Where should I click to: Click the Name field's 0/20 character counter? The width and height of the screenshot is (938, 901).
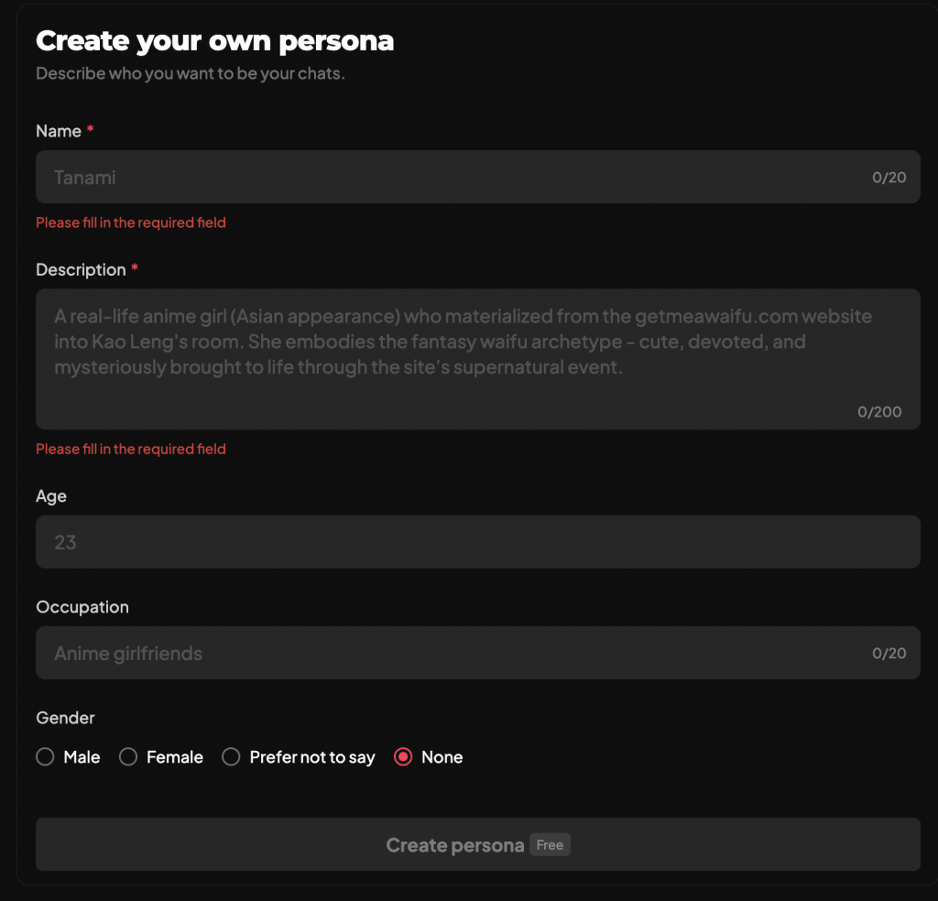[x=889, y=177]
